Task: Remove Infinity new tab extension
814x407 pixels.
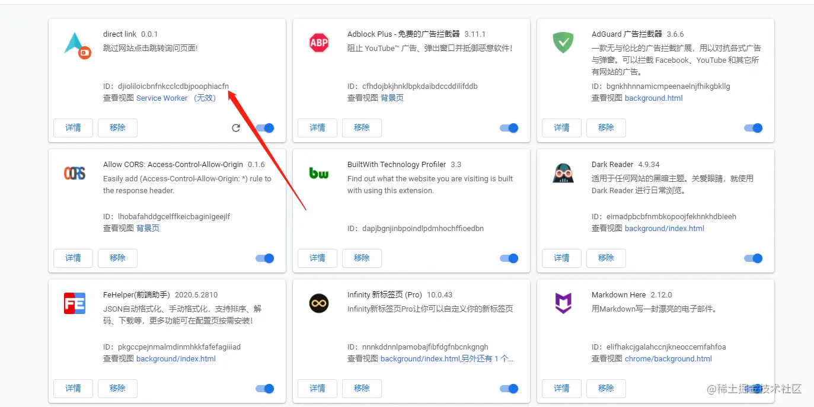Action: (362, 389)
